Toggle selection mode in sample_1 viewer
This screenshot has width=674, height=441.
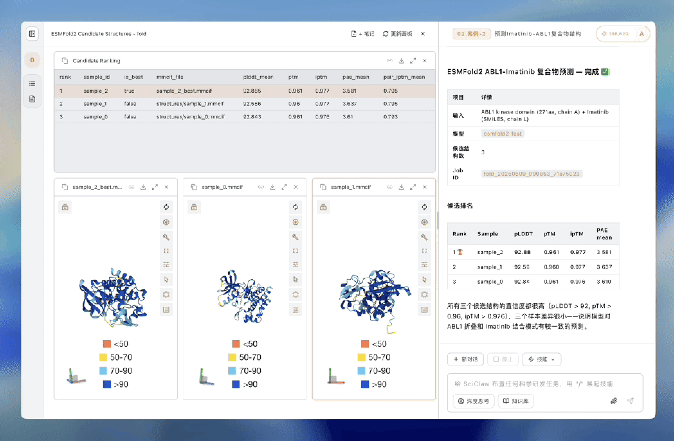425,279
